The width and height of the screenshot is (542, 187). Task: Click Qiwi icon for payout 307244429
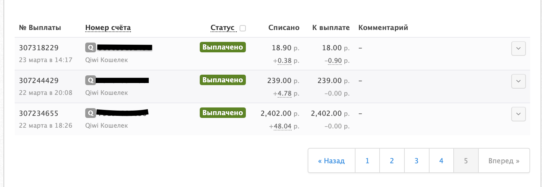tap(90, 80)
